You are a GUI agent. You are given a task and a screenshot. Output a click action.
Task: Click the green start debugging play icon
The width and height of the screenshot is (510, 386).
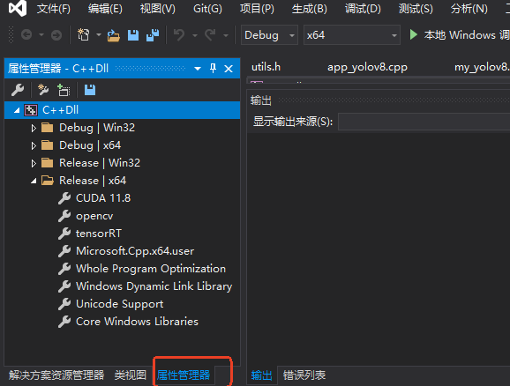(x=414, y=34)
